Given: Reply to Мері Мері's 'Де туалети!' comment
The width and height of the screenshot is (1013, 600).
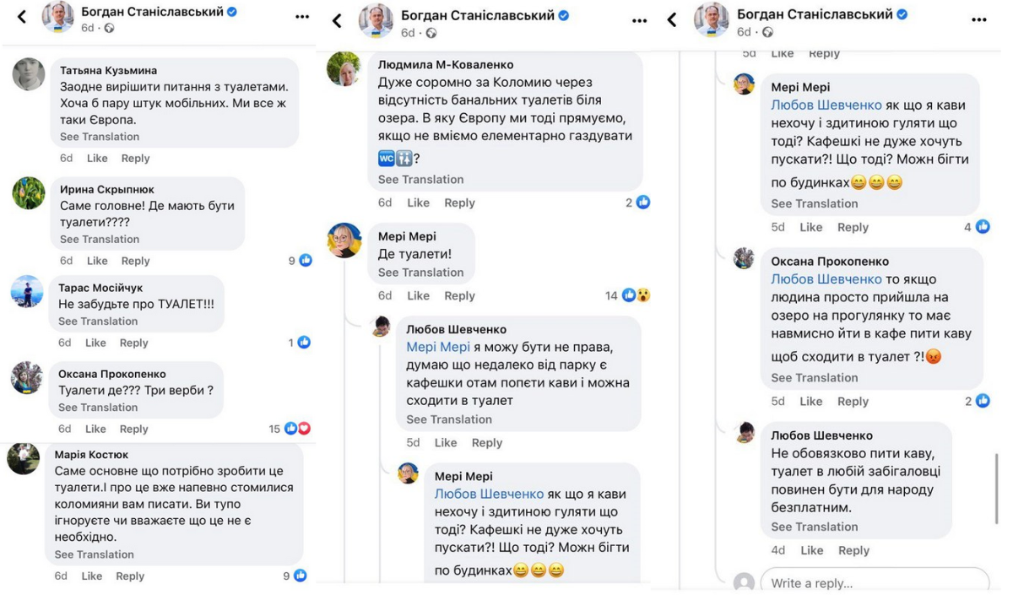Looking at the screenshot, I should click(x=459, y=295).
